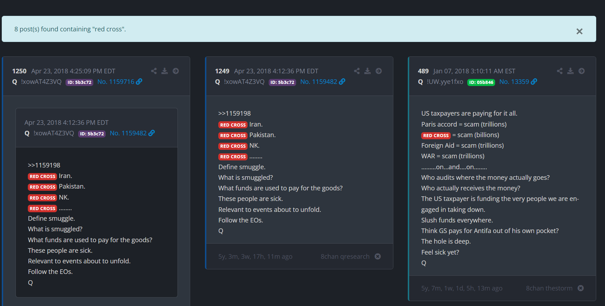This screenshot has width=605, height=306.
Task: Click ID: 5b3c72 badge in post 1249 header
Action: click(282, 82)
